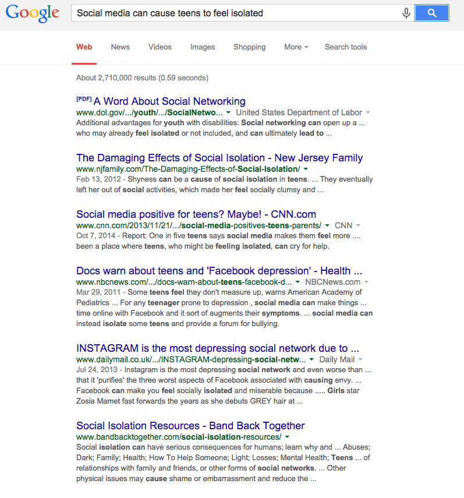This screenshot has width=464, height=498.
Task: Expand green arrow next to dol.gov URL
Action: click(x=228, y=112)
